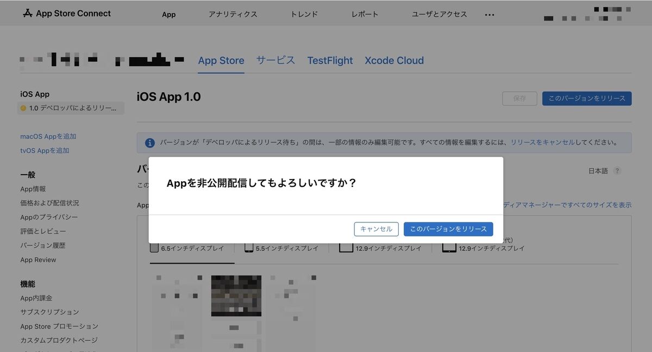
Task: Click the help question mark next to 日本語
Action: click(617, 171)
